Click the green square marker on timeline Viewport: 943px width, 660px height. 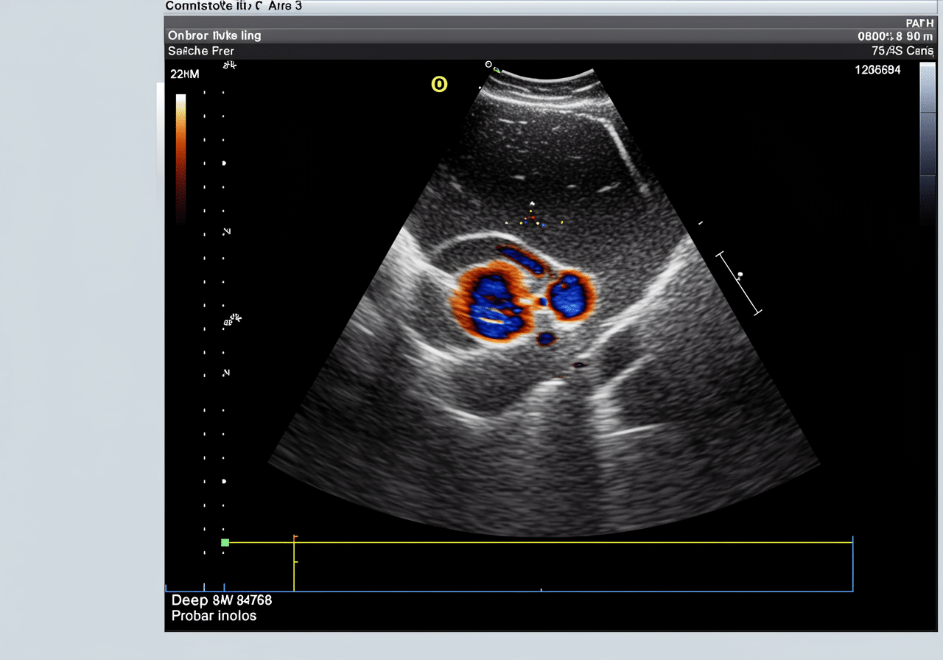tap(225, 543)
